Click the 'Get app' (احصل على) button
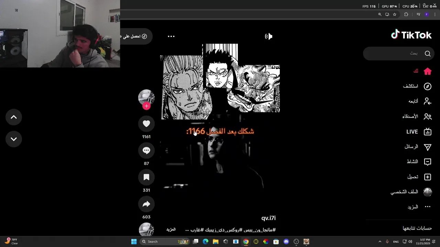This screenshot has height=247, width=440. coord(136,36)
